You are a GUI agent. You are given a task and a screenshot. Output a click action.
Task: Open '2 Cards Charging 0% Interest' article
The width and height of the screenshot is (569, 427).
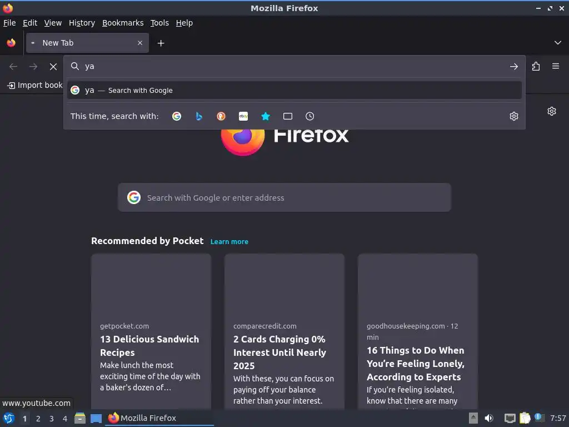tap(280, 352)
